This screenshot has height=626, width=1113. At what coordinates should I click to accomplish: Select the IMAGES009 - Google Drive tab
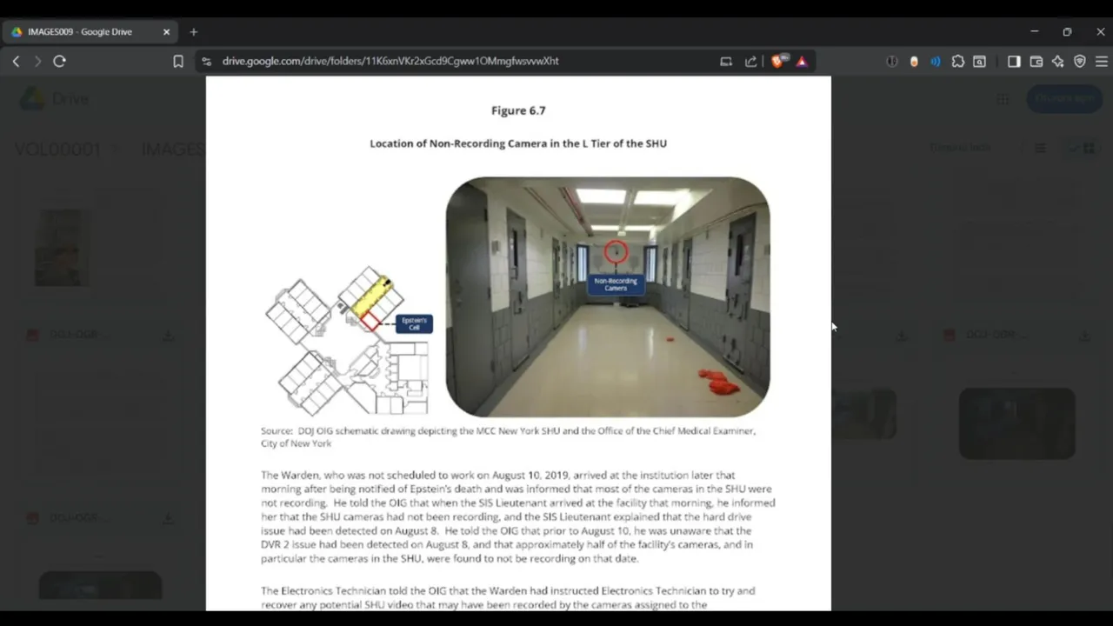91,31
